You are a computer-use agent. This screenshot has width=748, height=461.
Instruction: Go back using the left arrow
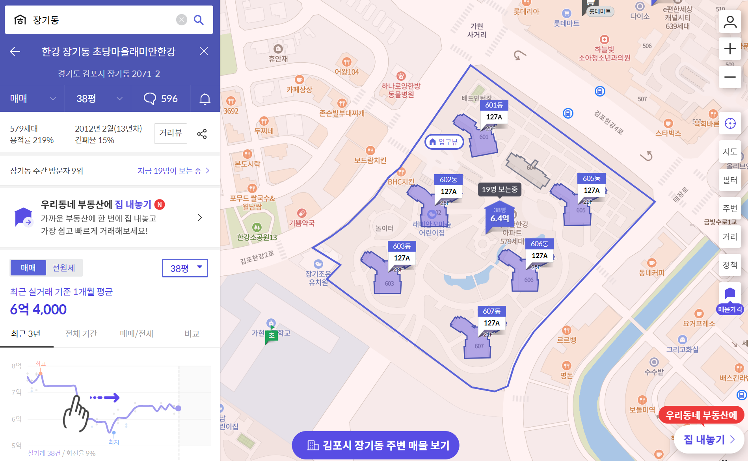coord(15,51)
